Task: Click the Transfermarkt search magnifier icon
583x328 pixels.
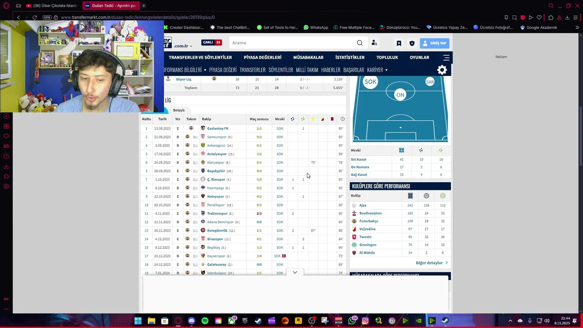Action: (360, 43)
